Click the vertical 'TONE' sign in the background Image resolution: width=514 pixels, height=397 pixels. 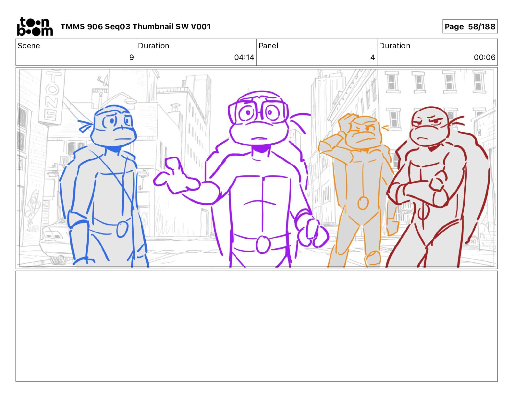point(52,96)
